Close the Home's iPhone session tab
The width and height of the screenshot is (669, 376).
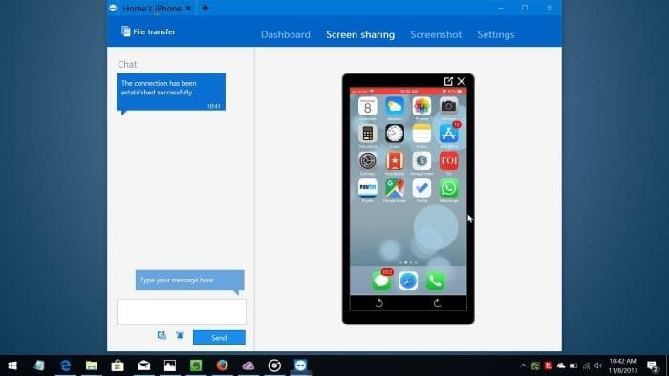(188, 8)
